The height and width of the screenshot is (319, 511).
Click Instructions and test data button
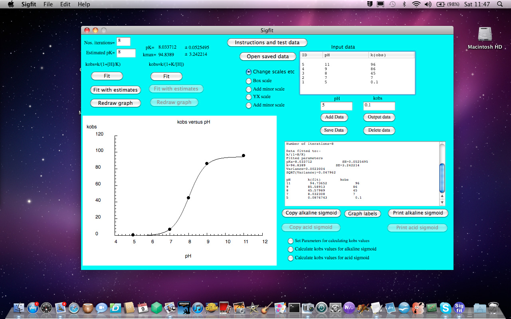point(267,43)
